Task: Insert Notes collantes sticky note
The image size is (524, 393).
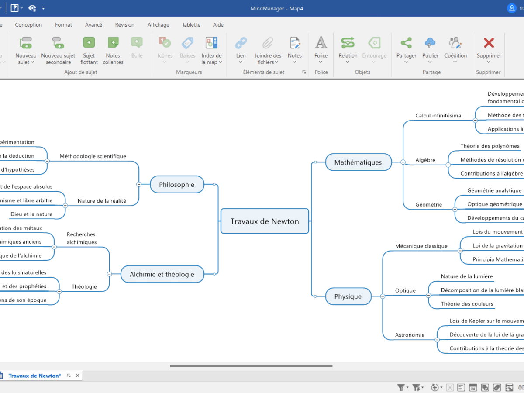Action: [x=113, y=43]
